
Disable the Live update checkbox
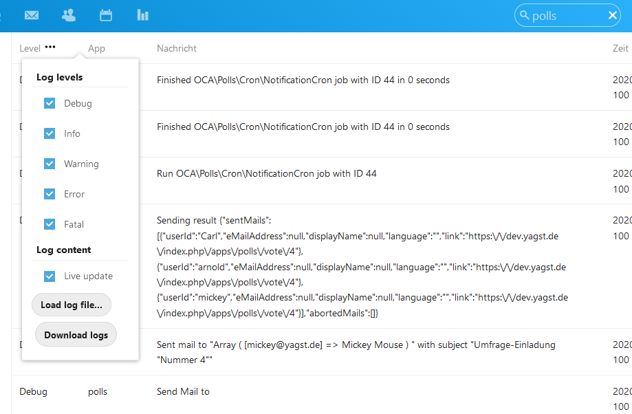(50, 276)
